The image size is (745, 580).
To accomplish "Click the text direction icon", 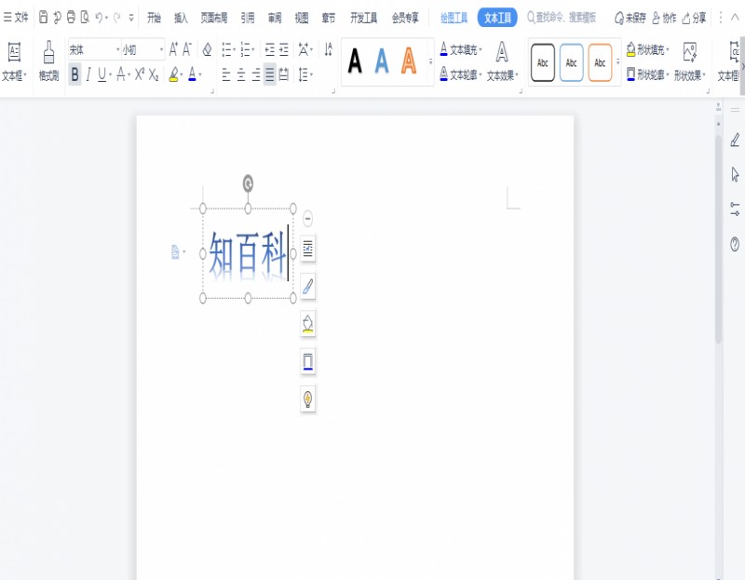I will 329,49.
